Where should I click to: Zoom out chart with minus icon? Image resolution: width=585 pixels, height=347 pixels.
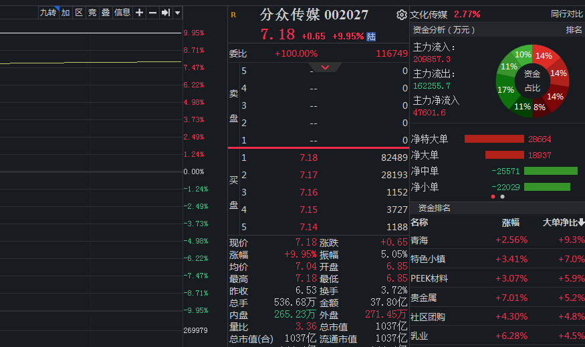point(152,13)
